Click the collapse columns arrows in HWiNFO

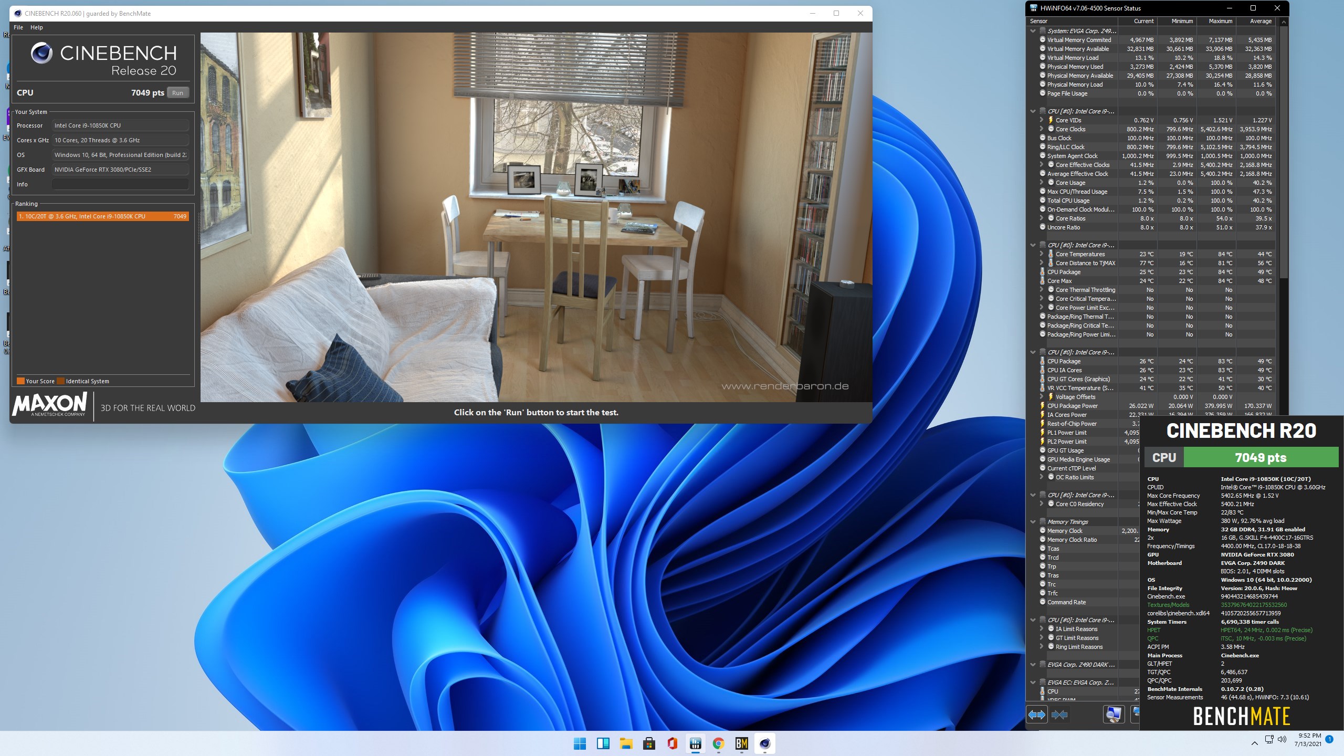tap(1059, 715)
